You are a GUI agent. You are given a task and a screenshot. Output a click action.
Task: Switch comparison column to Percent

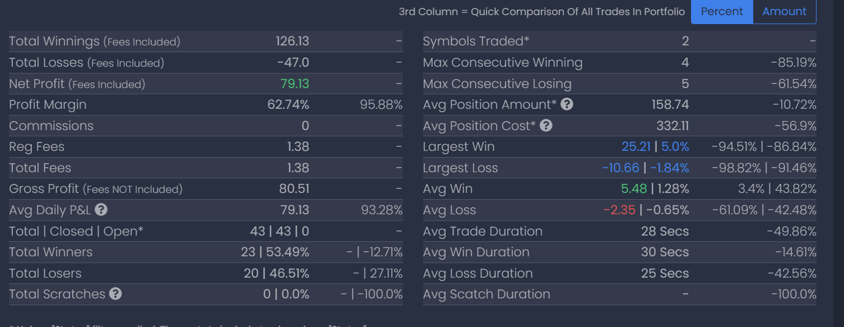point(722,12)
